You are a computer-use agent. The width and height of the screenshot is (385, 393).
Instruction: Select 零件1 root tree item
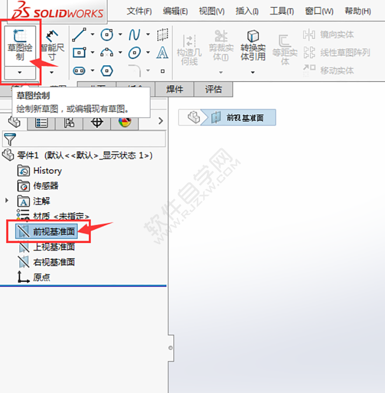pyautogui.click(x=77, y=155)
